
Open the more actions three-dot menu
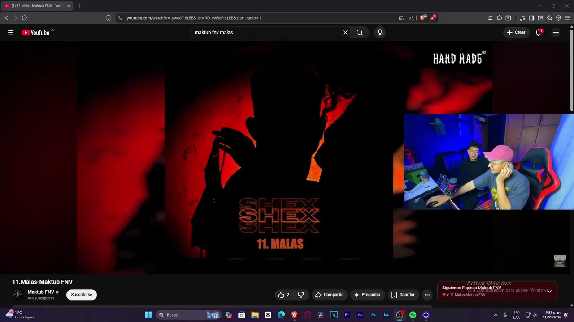point(427,295)
